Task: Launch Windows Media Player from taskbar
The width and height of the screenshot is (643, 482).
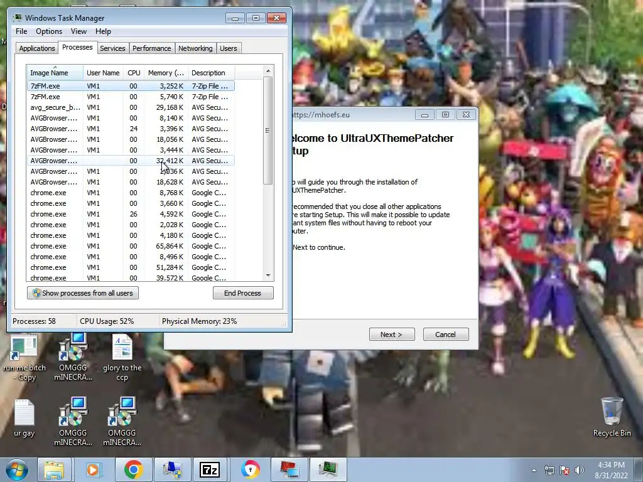Action: [93, 469]
